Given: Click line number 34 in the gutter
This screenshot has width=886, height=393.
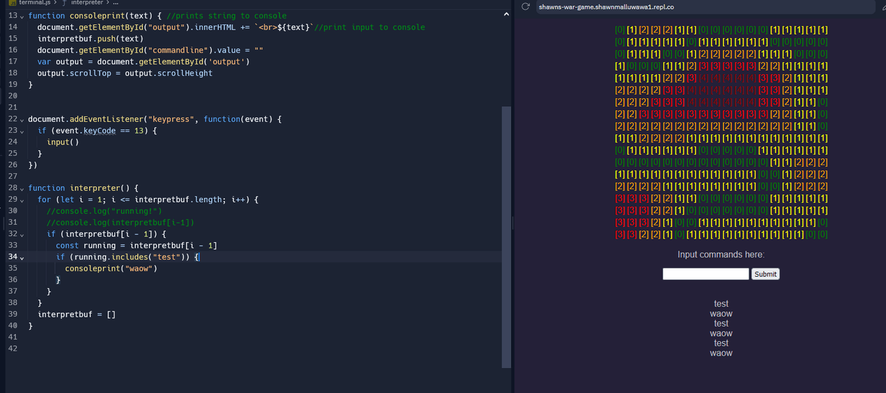Looking at the screenshot, I should pyautogui.click(x=12, y=257).
